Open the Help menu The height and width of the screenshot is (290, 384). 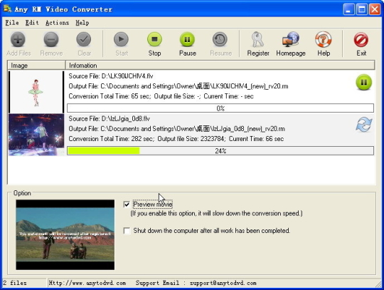point(82,23)
